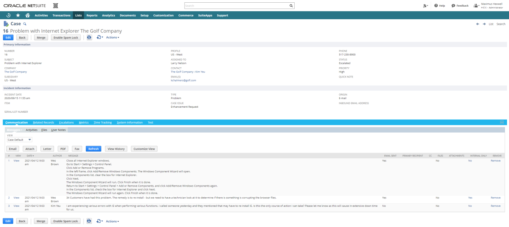
Task: Click the Enable Spam Lock button
Action: tap(66, 37)
